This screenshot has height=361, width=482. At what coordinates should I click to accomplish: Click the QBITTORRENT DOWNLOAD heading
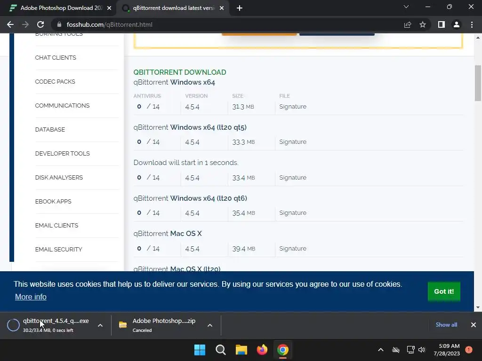pyautogui.click(x=180, y=72)
